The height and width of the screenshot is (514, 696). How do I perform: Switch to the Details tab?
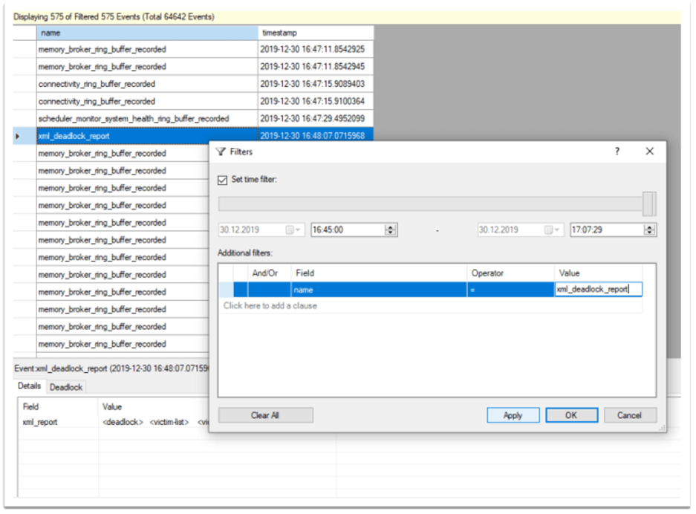click(29, 386)
